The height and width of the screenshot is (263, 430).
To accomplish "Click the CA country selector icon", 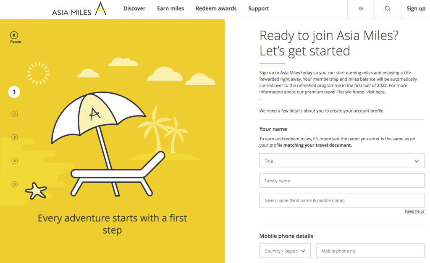I will (360, 8).
